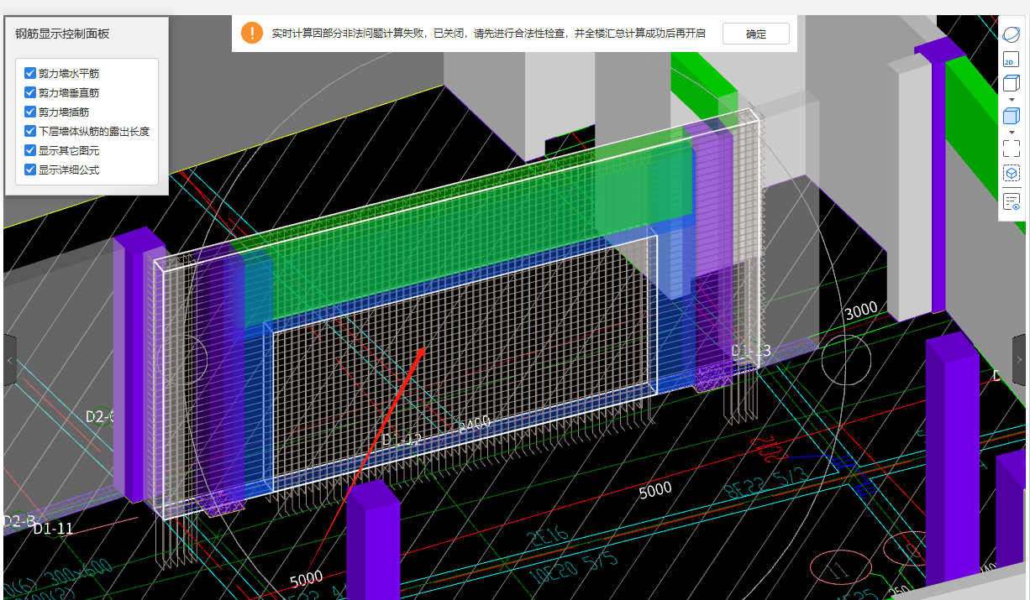Activate the orbit rotate view icon
The width and height of the screenshot is (1030, 600).
(x=1012, y=34)
